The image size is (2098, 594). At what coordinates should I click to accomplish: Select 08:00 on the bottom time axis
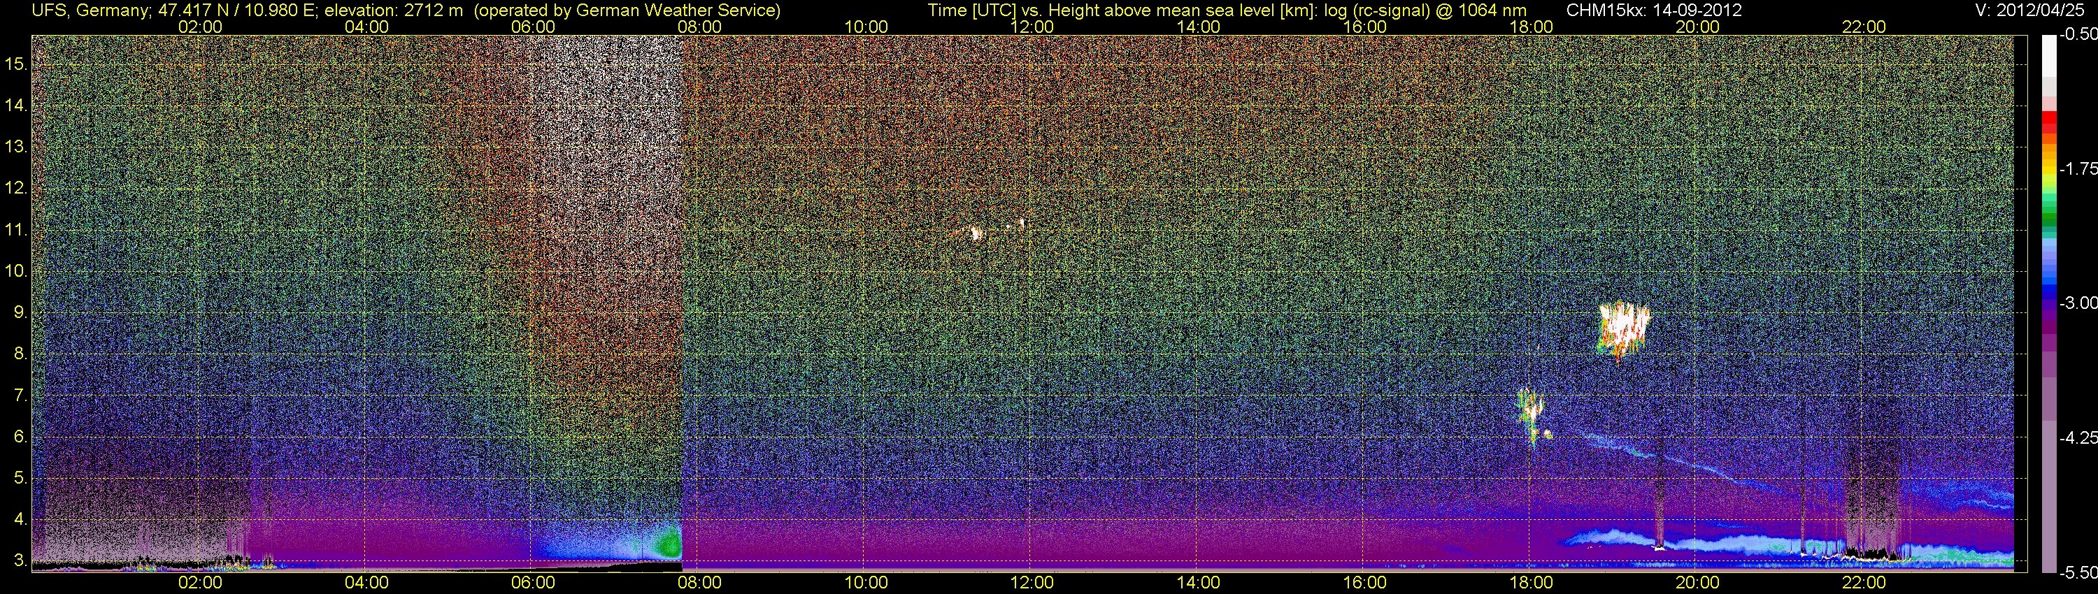point(699,583)
